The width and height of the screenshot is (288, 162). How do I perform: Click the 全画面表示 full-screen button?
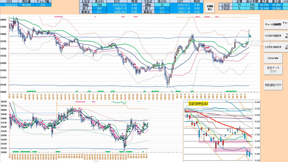click(x=210, y=8)
